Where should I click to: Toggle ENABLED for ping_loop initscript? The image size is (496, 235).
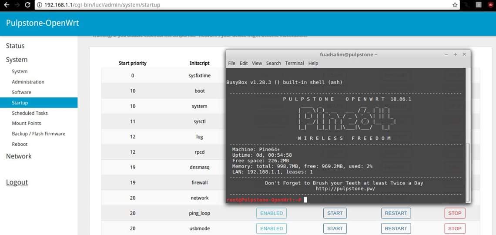click(271, 213)
